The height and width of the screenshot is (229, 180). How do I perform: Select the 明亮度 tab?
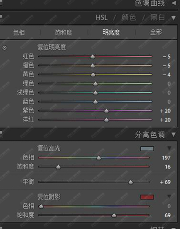point(111,33)
